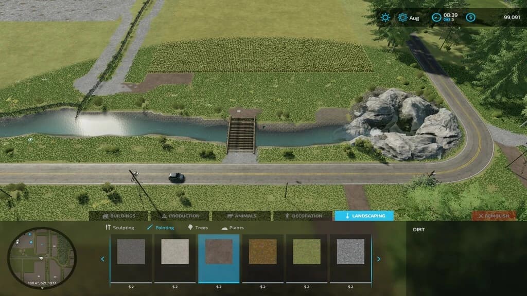Click the DIRT item title
Screen dimensions: 527x296
[x=419, y=230]
